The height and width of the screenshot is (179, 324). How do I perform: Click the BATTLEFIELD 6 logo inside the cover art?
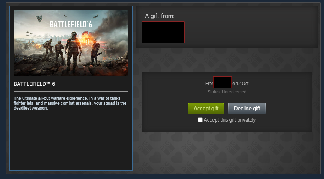71,25
